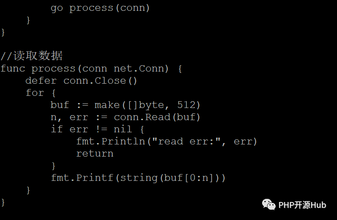
Task: Click the "return" statement
Action: pyautogui.click(x=94, y=153)
